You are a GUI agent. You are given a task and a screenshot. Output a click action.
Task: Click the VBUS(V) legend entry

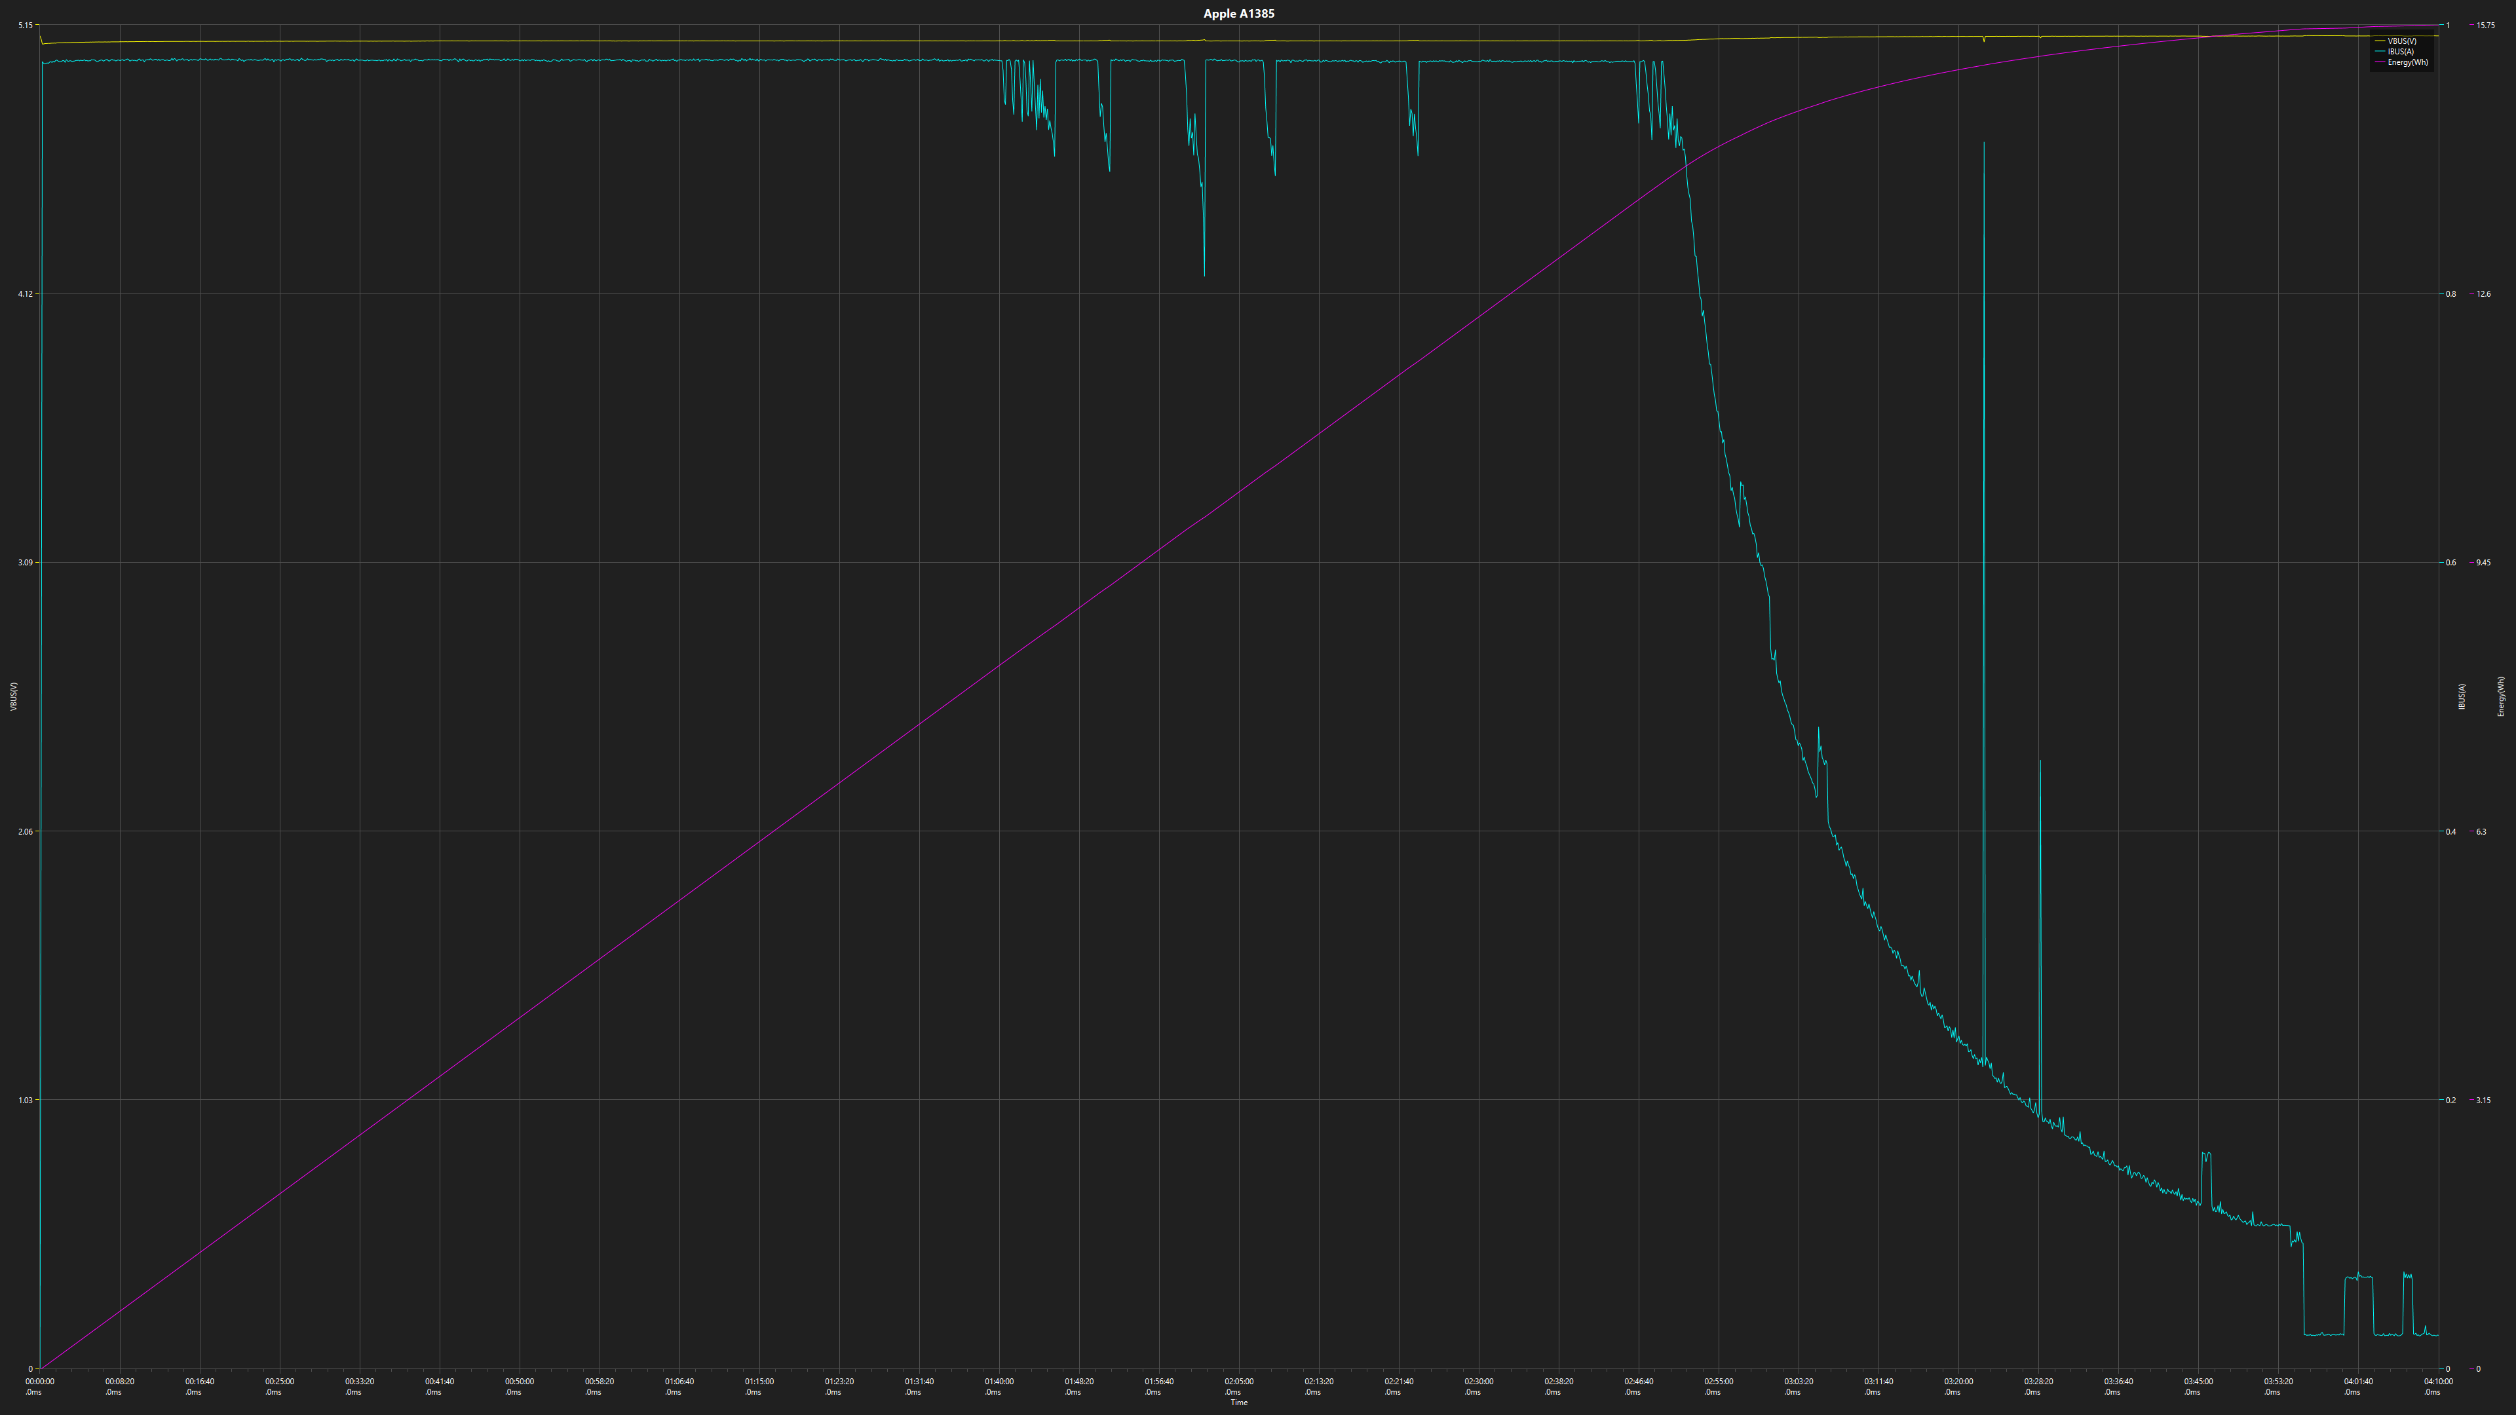click(2402, 41)
